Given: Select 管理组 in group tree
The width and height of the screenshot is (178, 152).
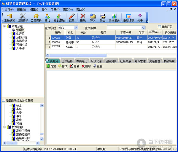Looking at the screenshot, I should click(20, 30).
